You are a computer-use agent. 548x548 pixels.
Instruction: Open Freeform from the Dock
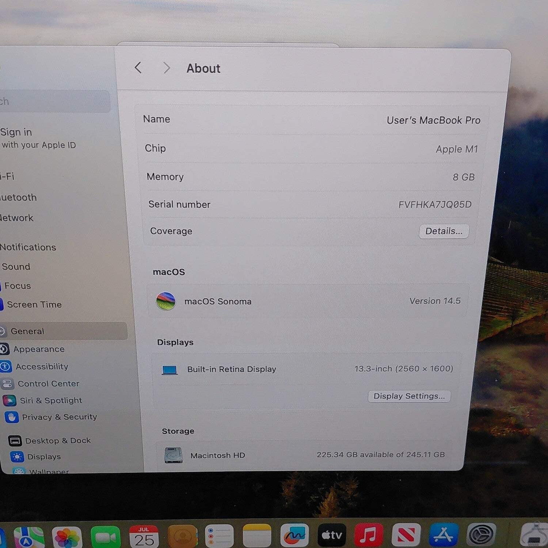pos(294,535)
